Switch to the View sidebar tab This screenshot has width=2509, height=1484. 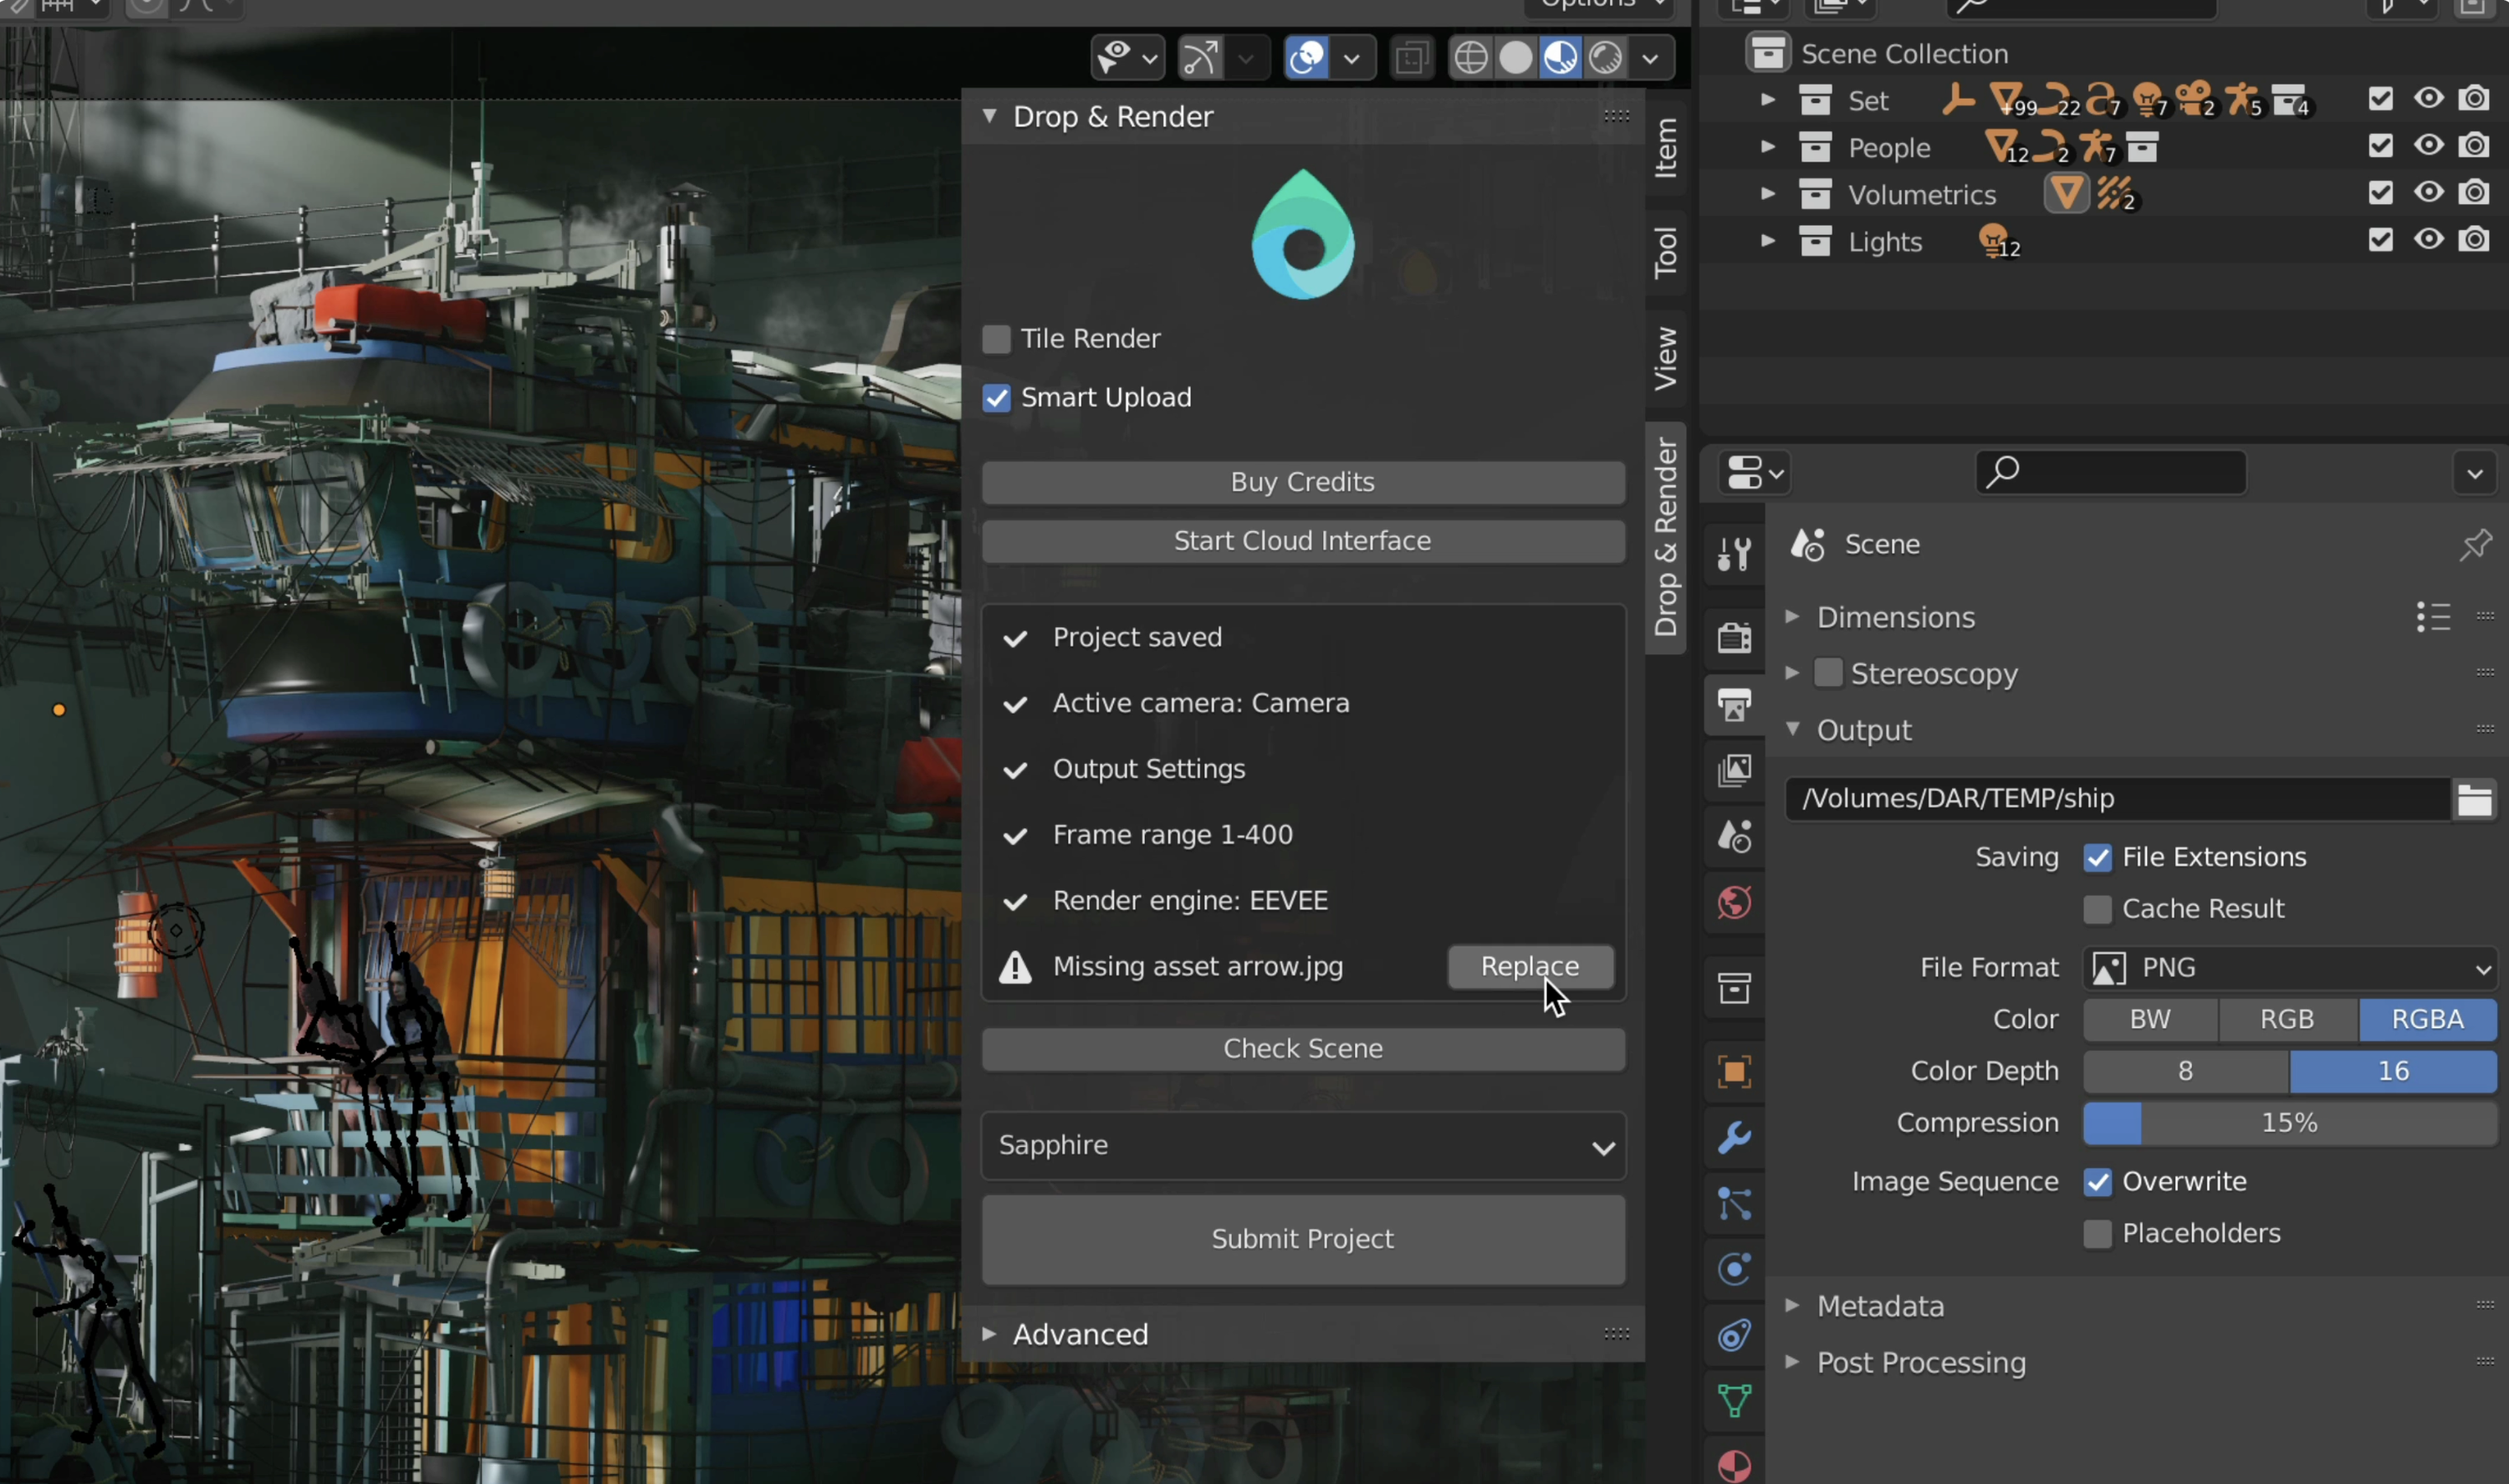1665,358
